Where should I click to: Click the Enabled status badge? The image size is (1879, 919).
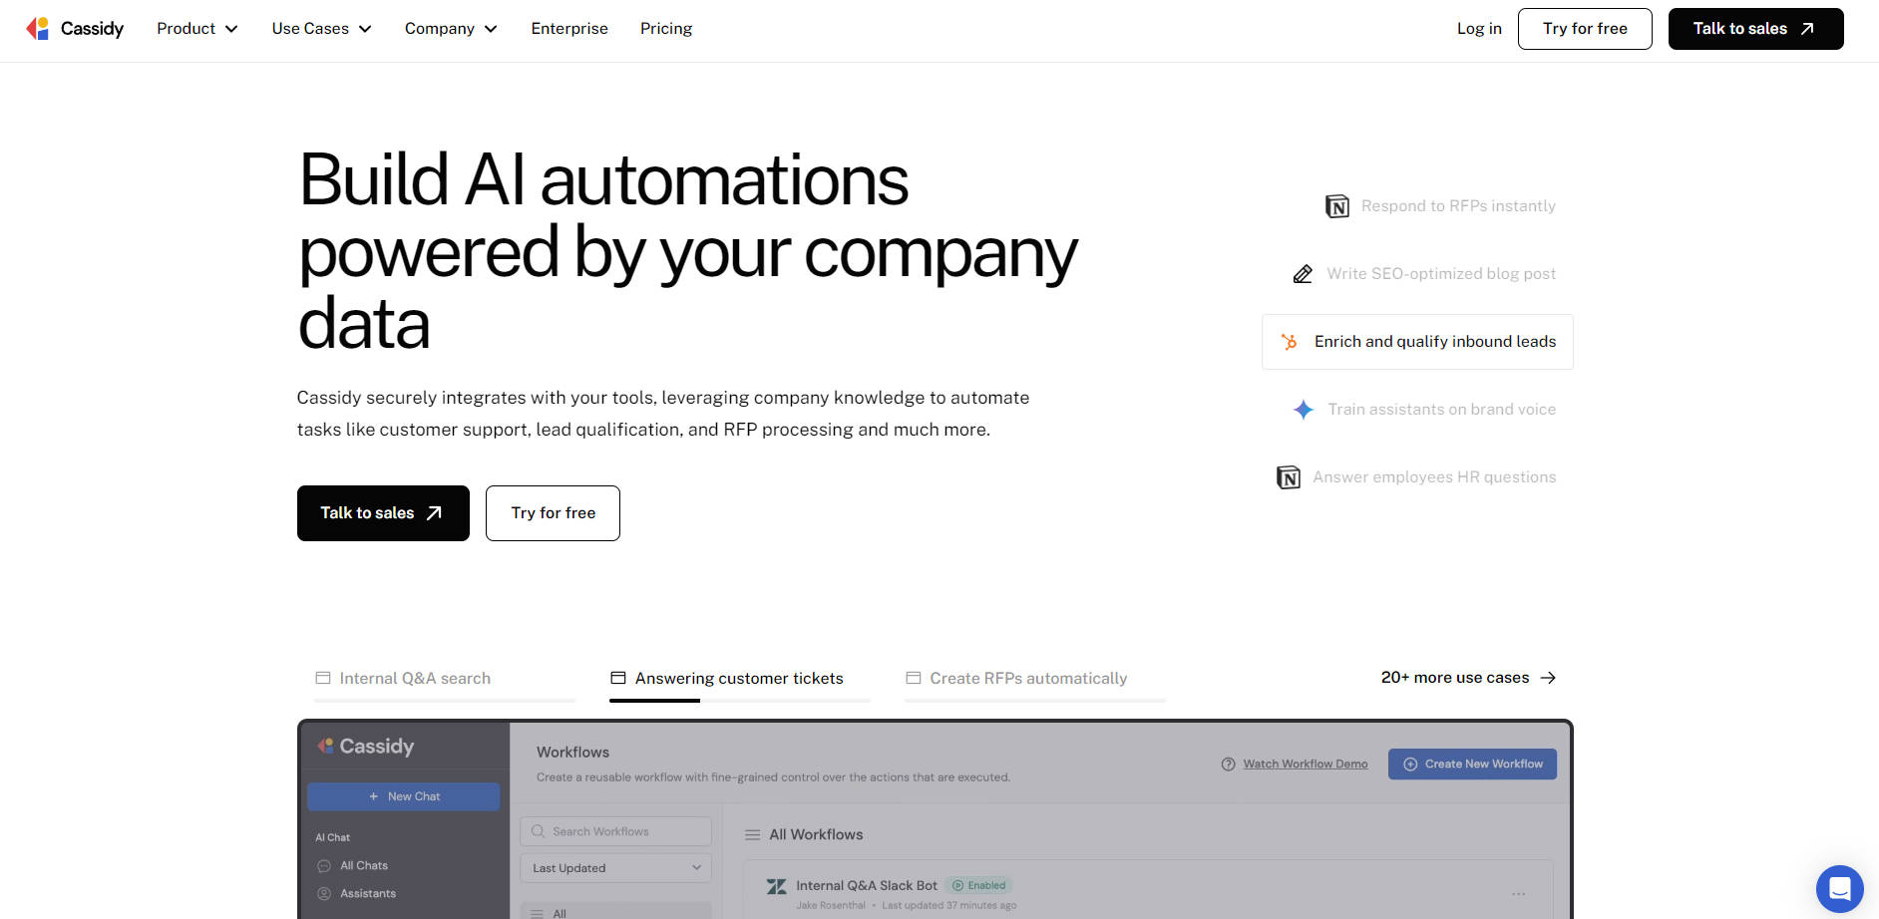[x=978, y=885]
